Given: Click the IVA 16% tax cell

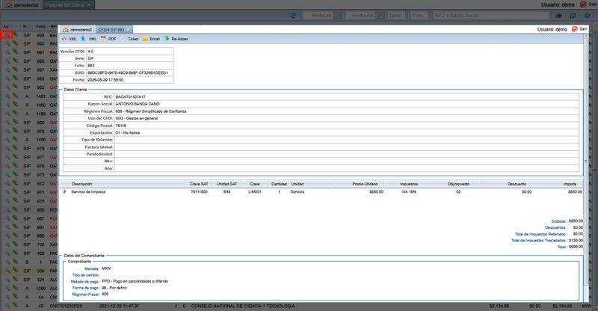Looking at the screenshot, I should [x=409, y=191].
